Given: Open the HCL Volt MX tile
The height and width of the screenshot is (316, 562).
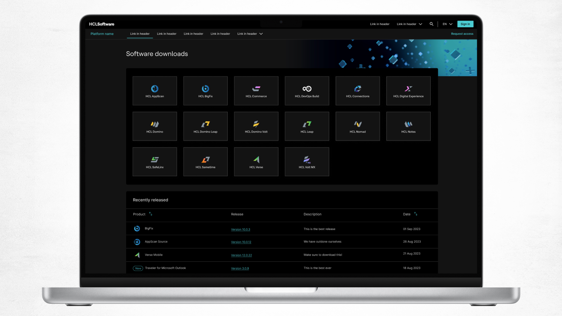Looking at the screenshot, I should coord(307,162).
